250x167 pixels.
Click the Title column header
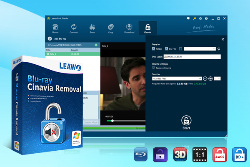coord(48,50)
